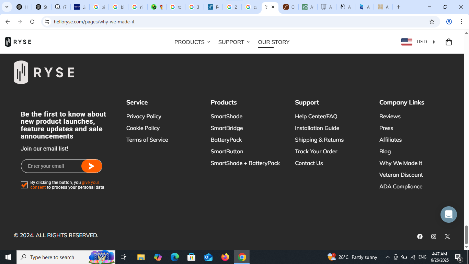Open Windows Start menu

coord(8,257)
